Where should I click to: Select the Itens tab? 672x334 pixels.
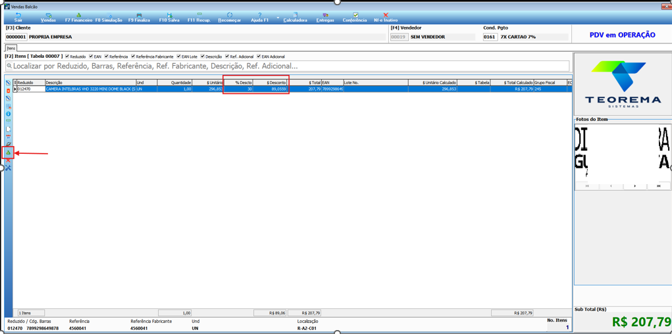(11, 49)
